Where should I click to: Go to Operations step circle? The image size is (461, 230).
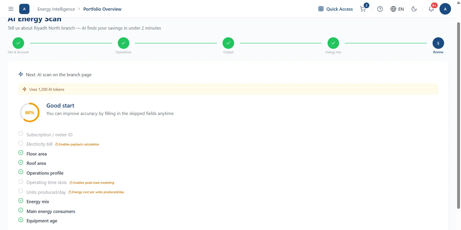pyautogui.click(x=123, y=43)
